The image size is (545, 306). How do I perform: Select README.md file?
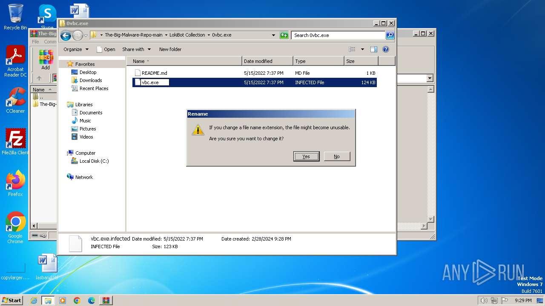(154, 73)
